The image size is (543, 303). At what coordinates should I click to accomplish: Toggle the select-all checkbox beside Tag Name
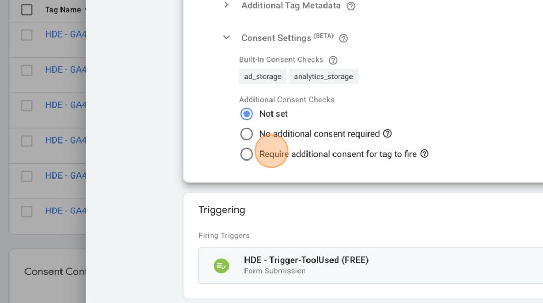point(27,10)
